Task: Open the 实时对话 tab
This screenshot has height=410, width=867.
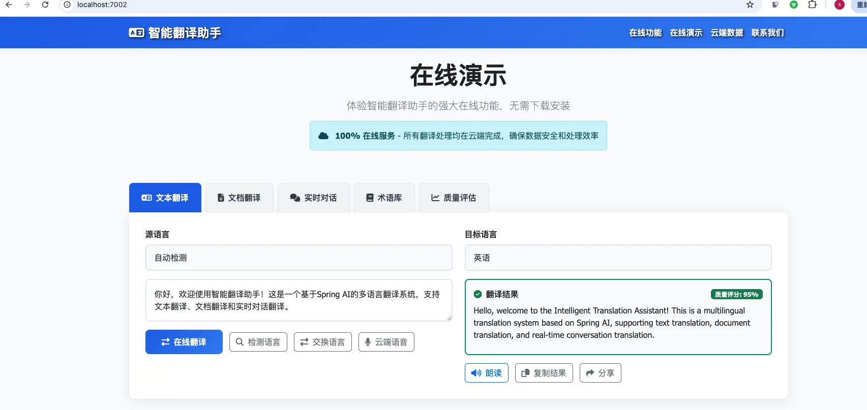Action: point(313,198)
